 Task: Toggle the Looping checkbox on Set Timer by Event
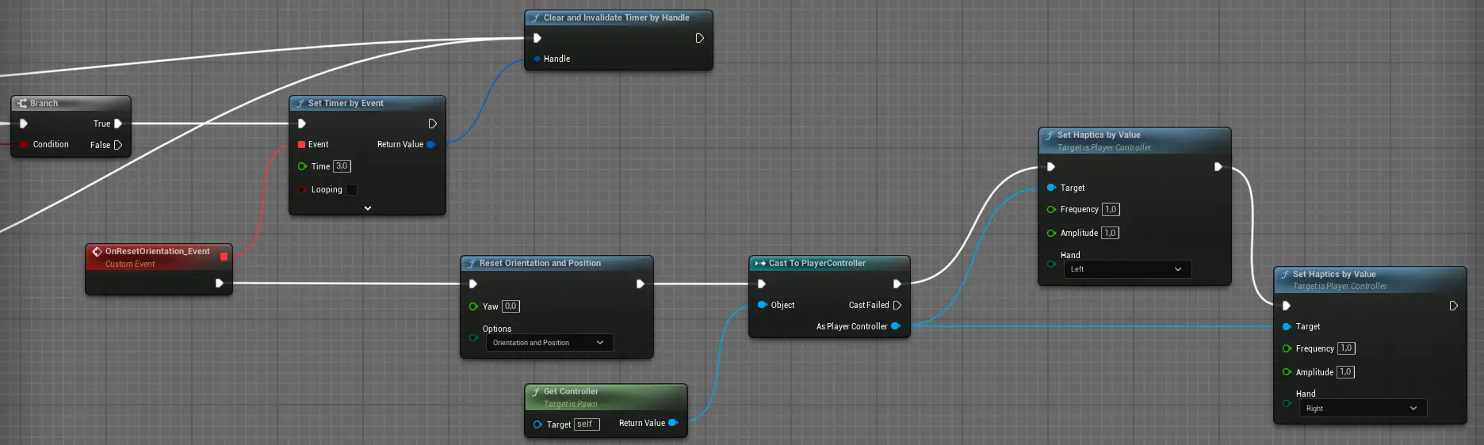point(351,189)
